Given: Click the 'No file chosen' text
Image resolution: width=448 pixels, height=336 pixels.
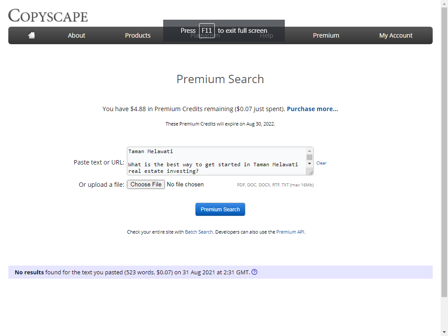Looking at the screenshot, I should coord(185,184).
